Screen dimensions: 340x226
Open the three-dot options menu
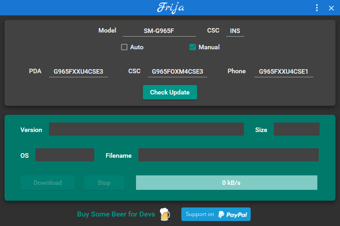click(x=317, y=8)
